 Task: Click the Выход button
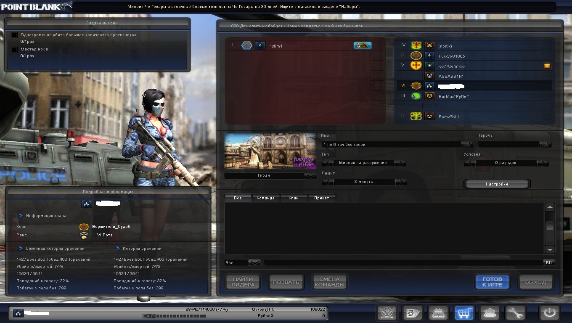click(x=535, y=282)
